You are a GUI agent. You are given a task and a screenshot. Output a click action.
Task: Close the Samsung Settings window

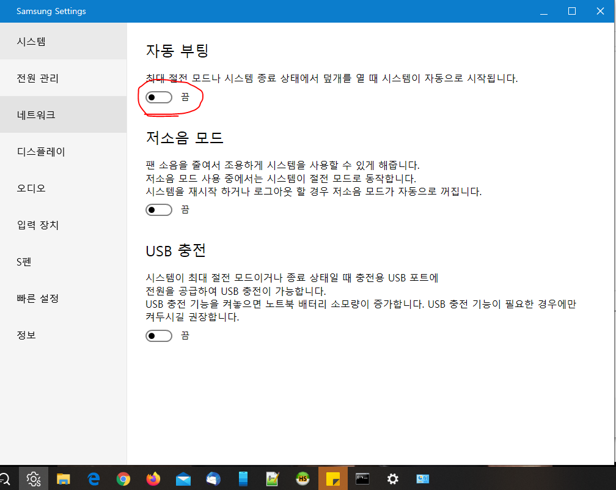coord(600,11)
